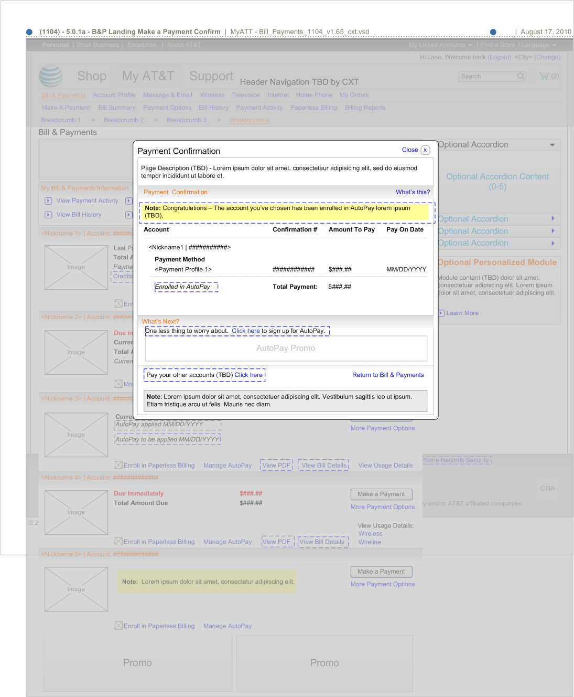Click the AT&T globe logo
574x697 pixels.
click(51, 76)
